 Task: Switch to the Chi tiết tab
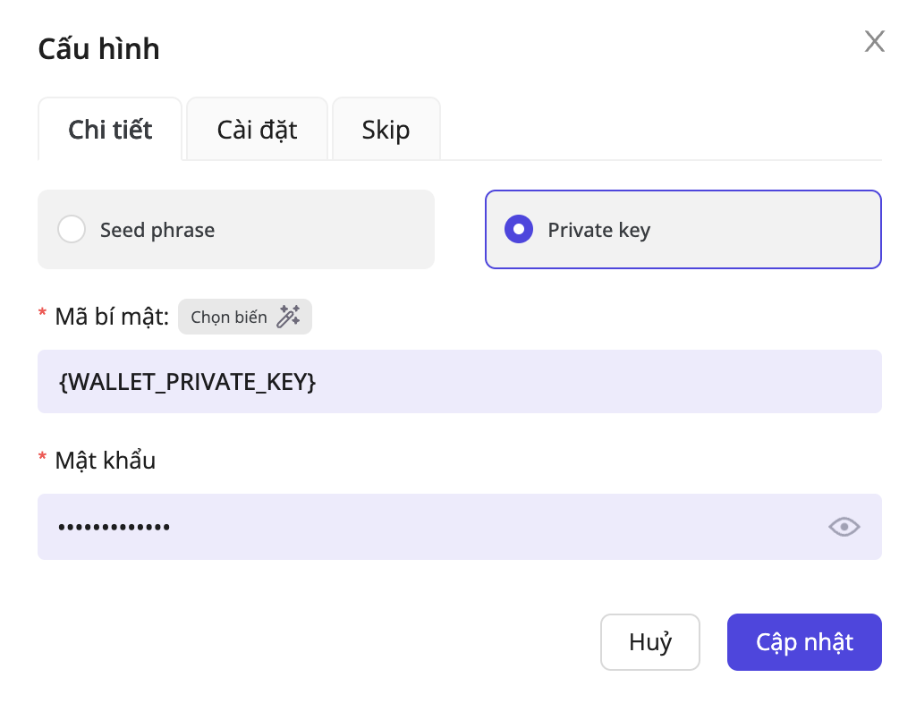click(110, 130)
